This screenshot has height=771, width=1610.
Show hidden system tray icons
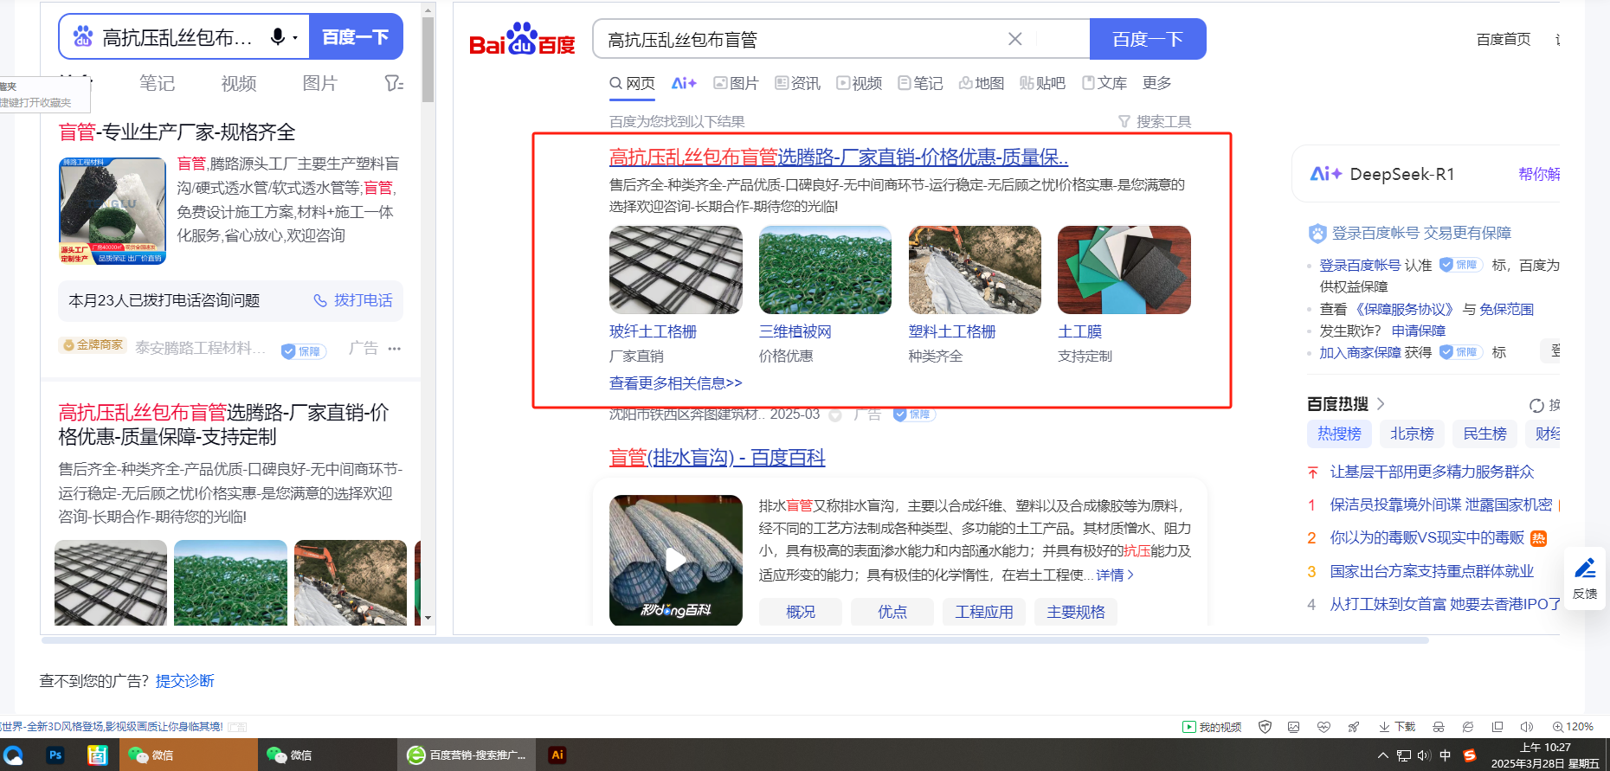pos(1382,755)
